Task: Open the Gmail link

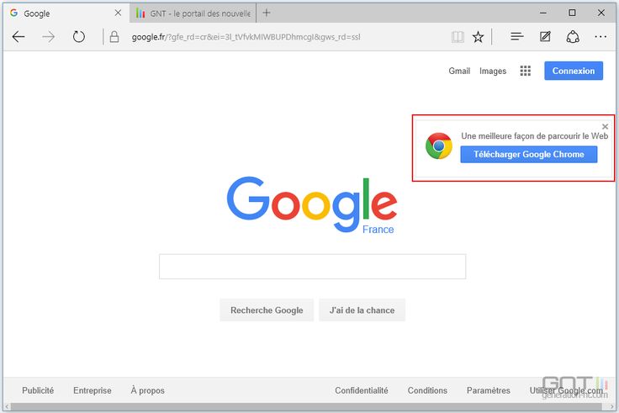Action: point(459,71)
